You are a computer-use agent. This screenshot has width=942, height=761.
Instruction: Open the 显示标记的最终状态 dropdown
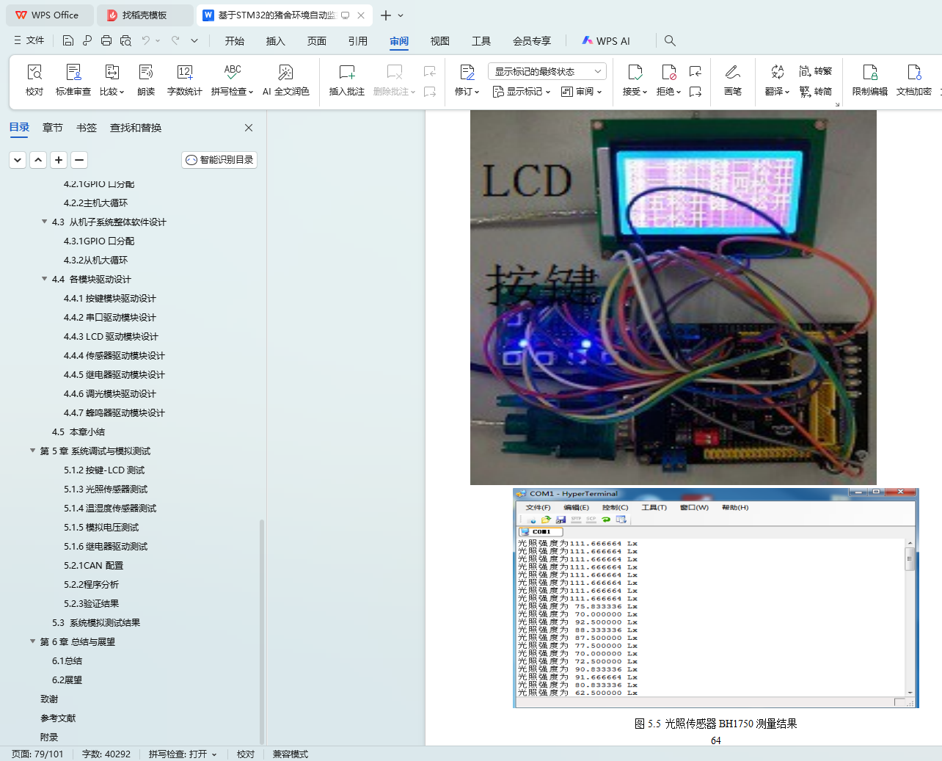pos(547,71)
